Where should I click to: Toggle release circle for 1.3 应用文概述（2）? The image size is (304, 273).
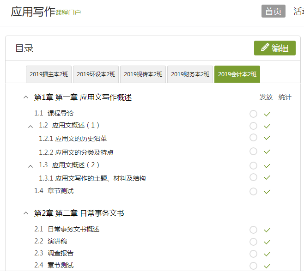click(253, 165)
